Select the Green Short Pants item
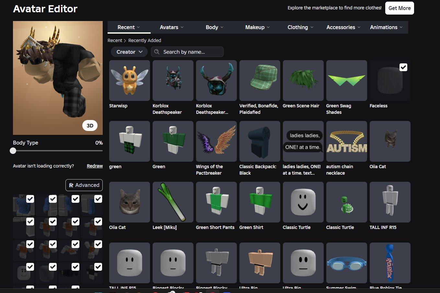This screenshot has width=440, height=293. pyautogui.click(x=216, y=202)
